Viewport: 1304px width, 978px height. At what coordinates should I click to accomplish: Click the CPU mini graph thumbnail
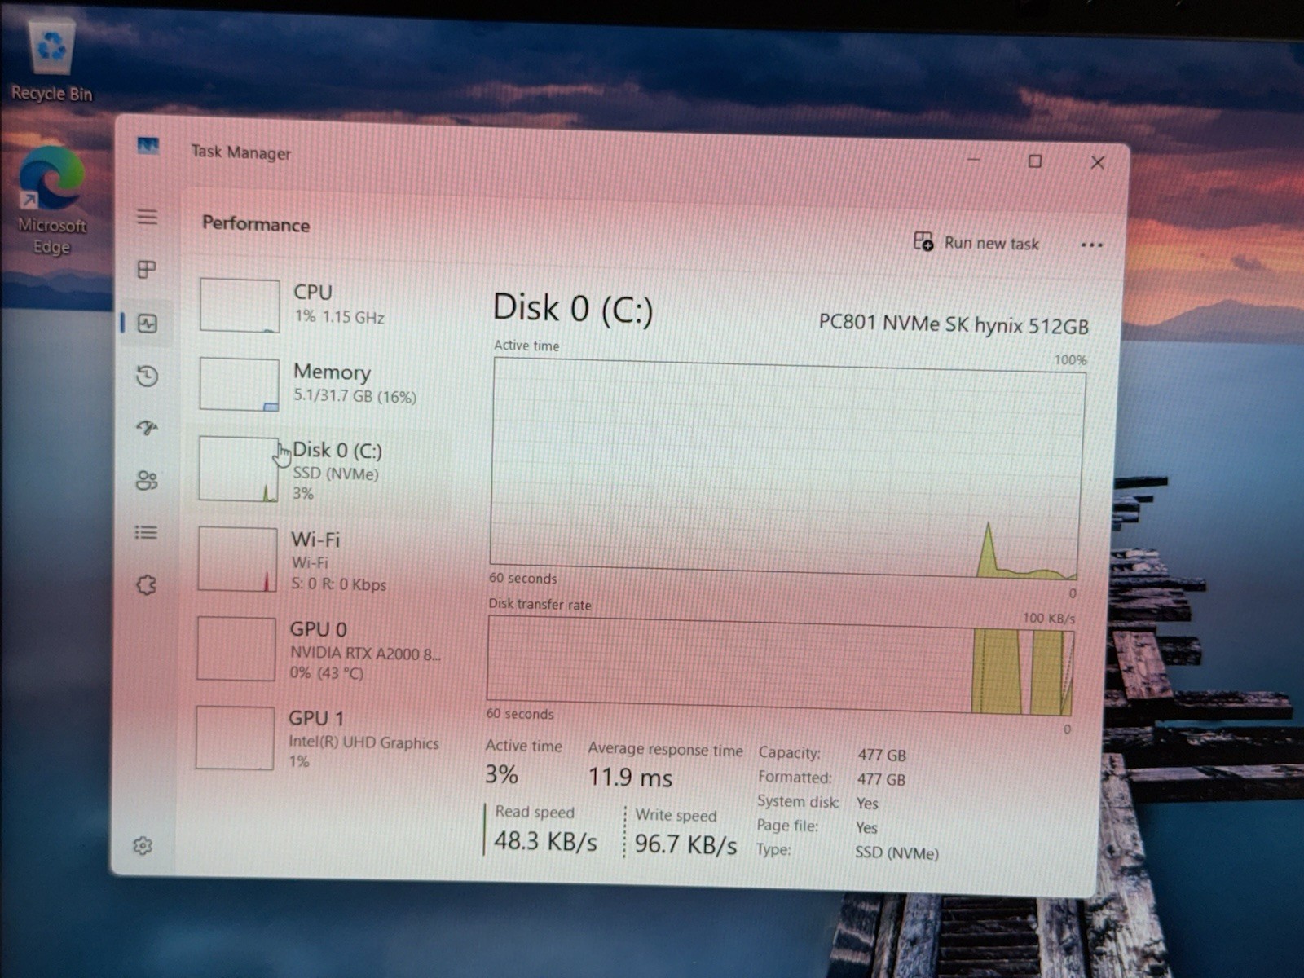[240, 305]
